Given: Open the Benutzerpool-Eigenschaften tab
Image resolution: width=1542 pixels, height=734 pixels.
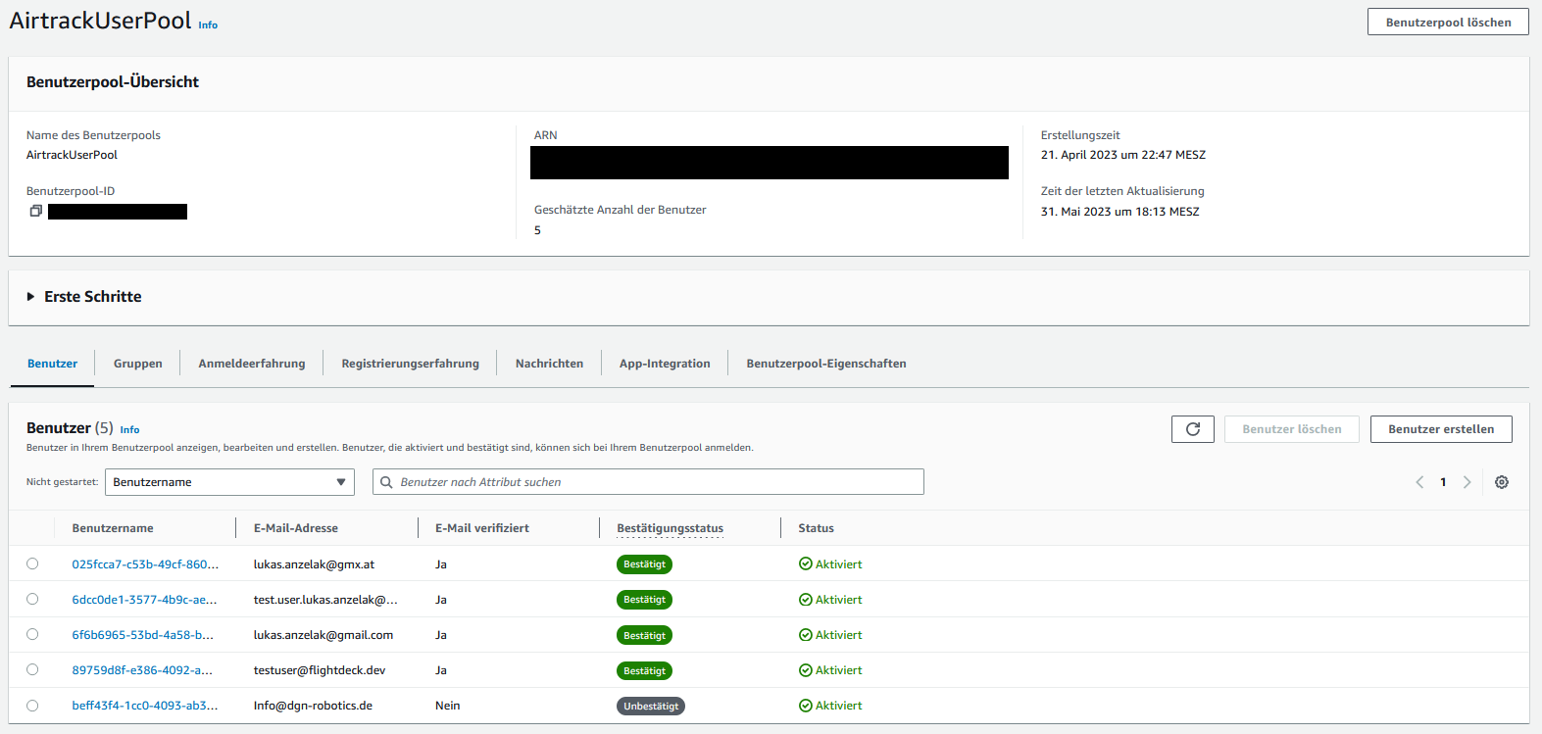Looking at the screenshot, I should (826, 364).
